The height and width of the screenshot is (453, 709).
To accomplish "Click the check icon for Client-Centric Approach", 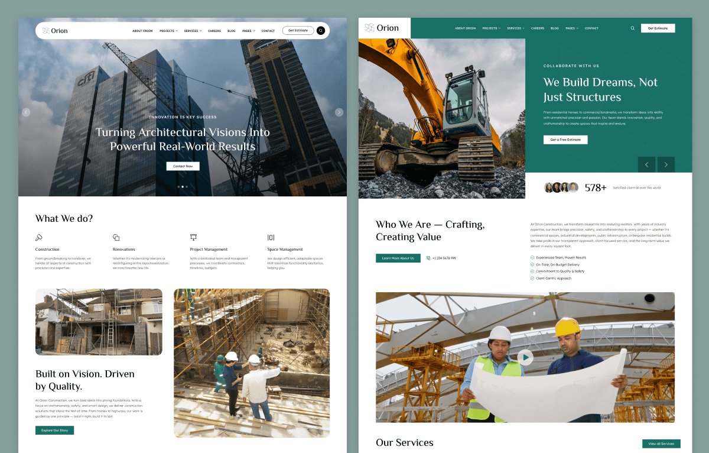I will pos(532,278).
